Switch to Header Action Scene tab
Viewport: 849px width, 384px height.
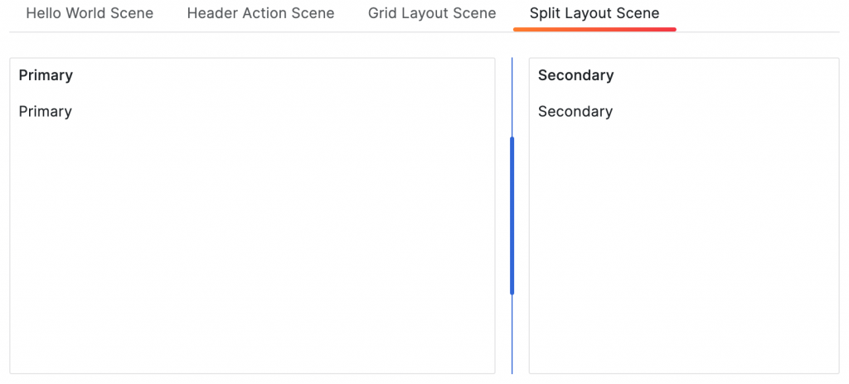pos(260,13)
